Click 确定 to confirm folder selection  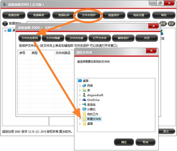(x=124, y=142)
